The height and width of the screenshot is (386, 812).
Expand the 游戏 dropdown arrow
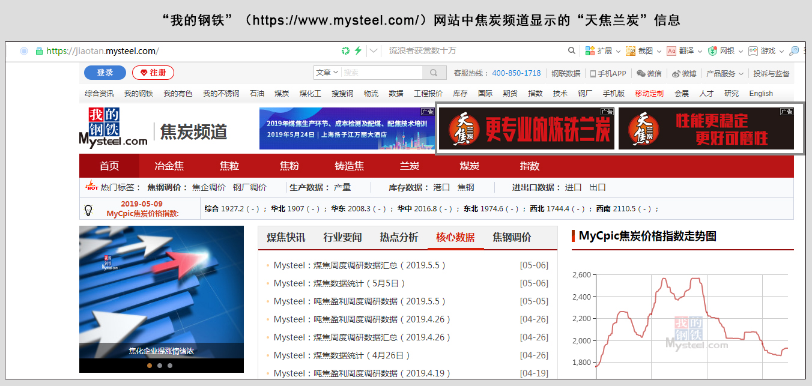point(781,52)
